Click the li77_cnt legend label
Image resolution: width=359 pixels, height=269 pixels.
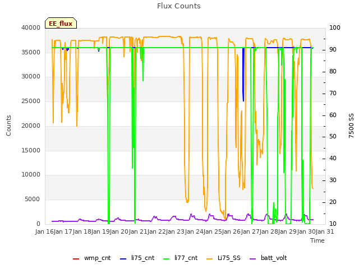[x=186, y=258]
